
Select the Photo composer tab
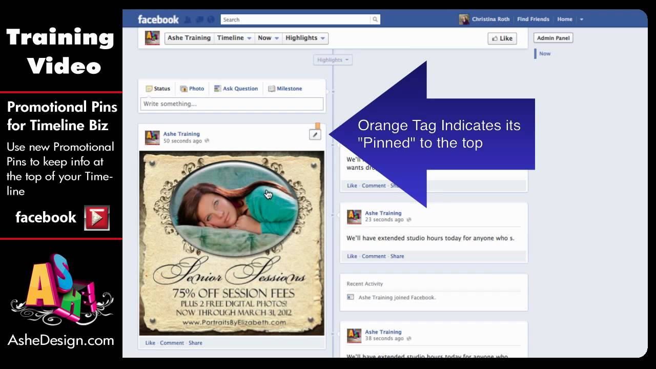(x=192, y=89)
